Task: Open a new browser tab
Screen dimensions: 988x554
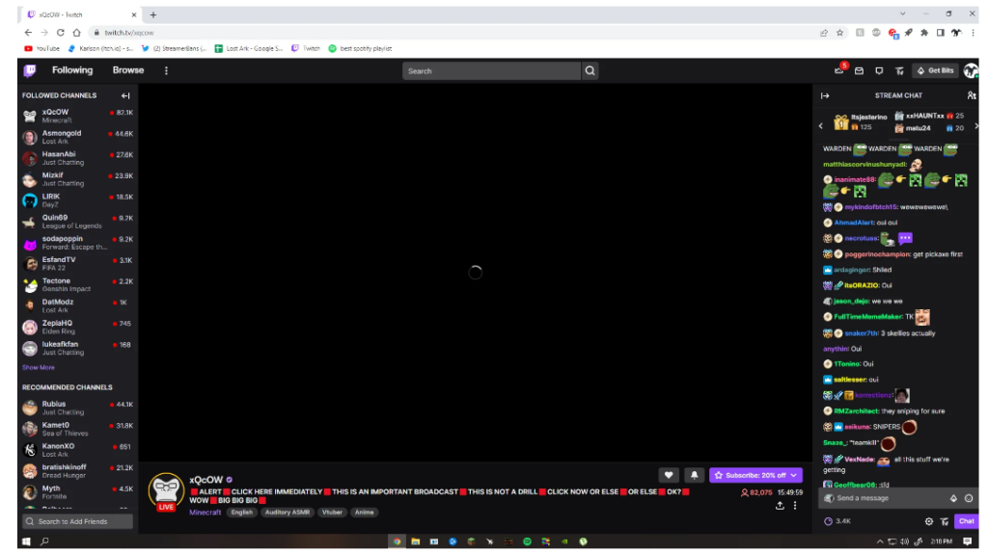Action: pos(153,14)
